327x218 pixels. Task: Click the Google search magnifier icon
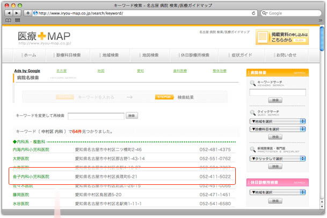pyautogui.click(x=264, y=13)
